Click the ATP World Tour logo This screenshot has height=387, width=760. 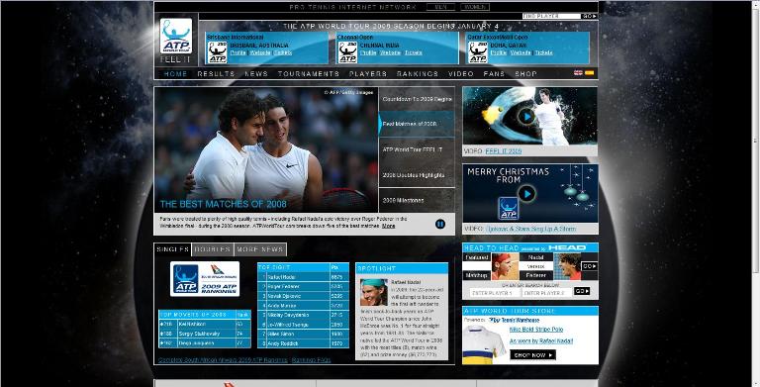point(176,36)
